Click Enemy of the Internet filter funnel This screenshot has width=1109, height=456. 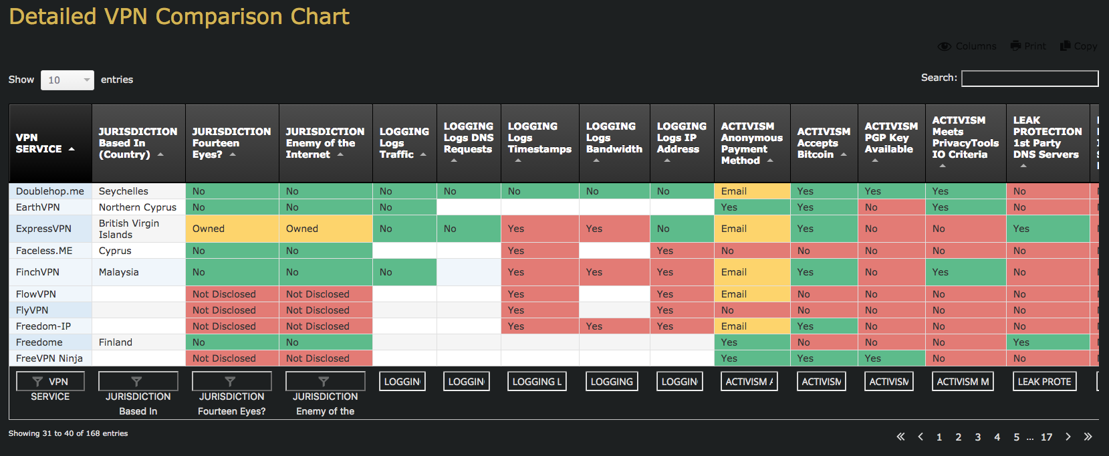324,382
